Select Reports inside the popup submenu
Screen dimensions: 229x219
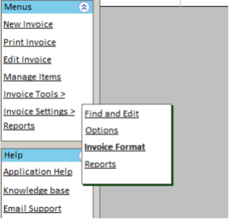[x=100, y=164]
